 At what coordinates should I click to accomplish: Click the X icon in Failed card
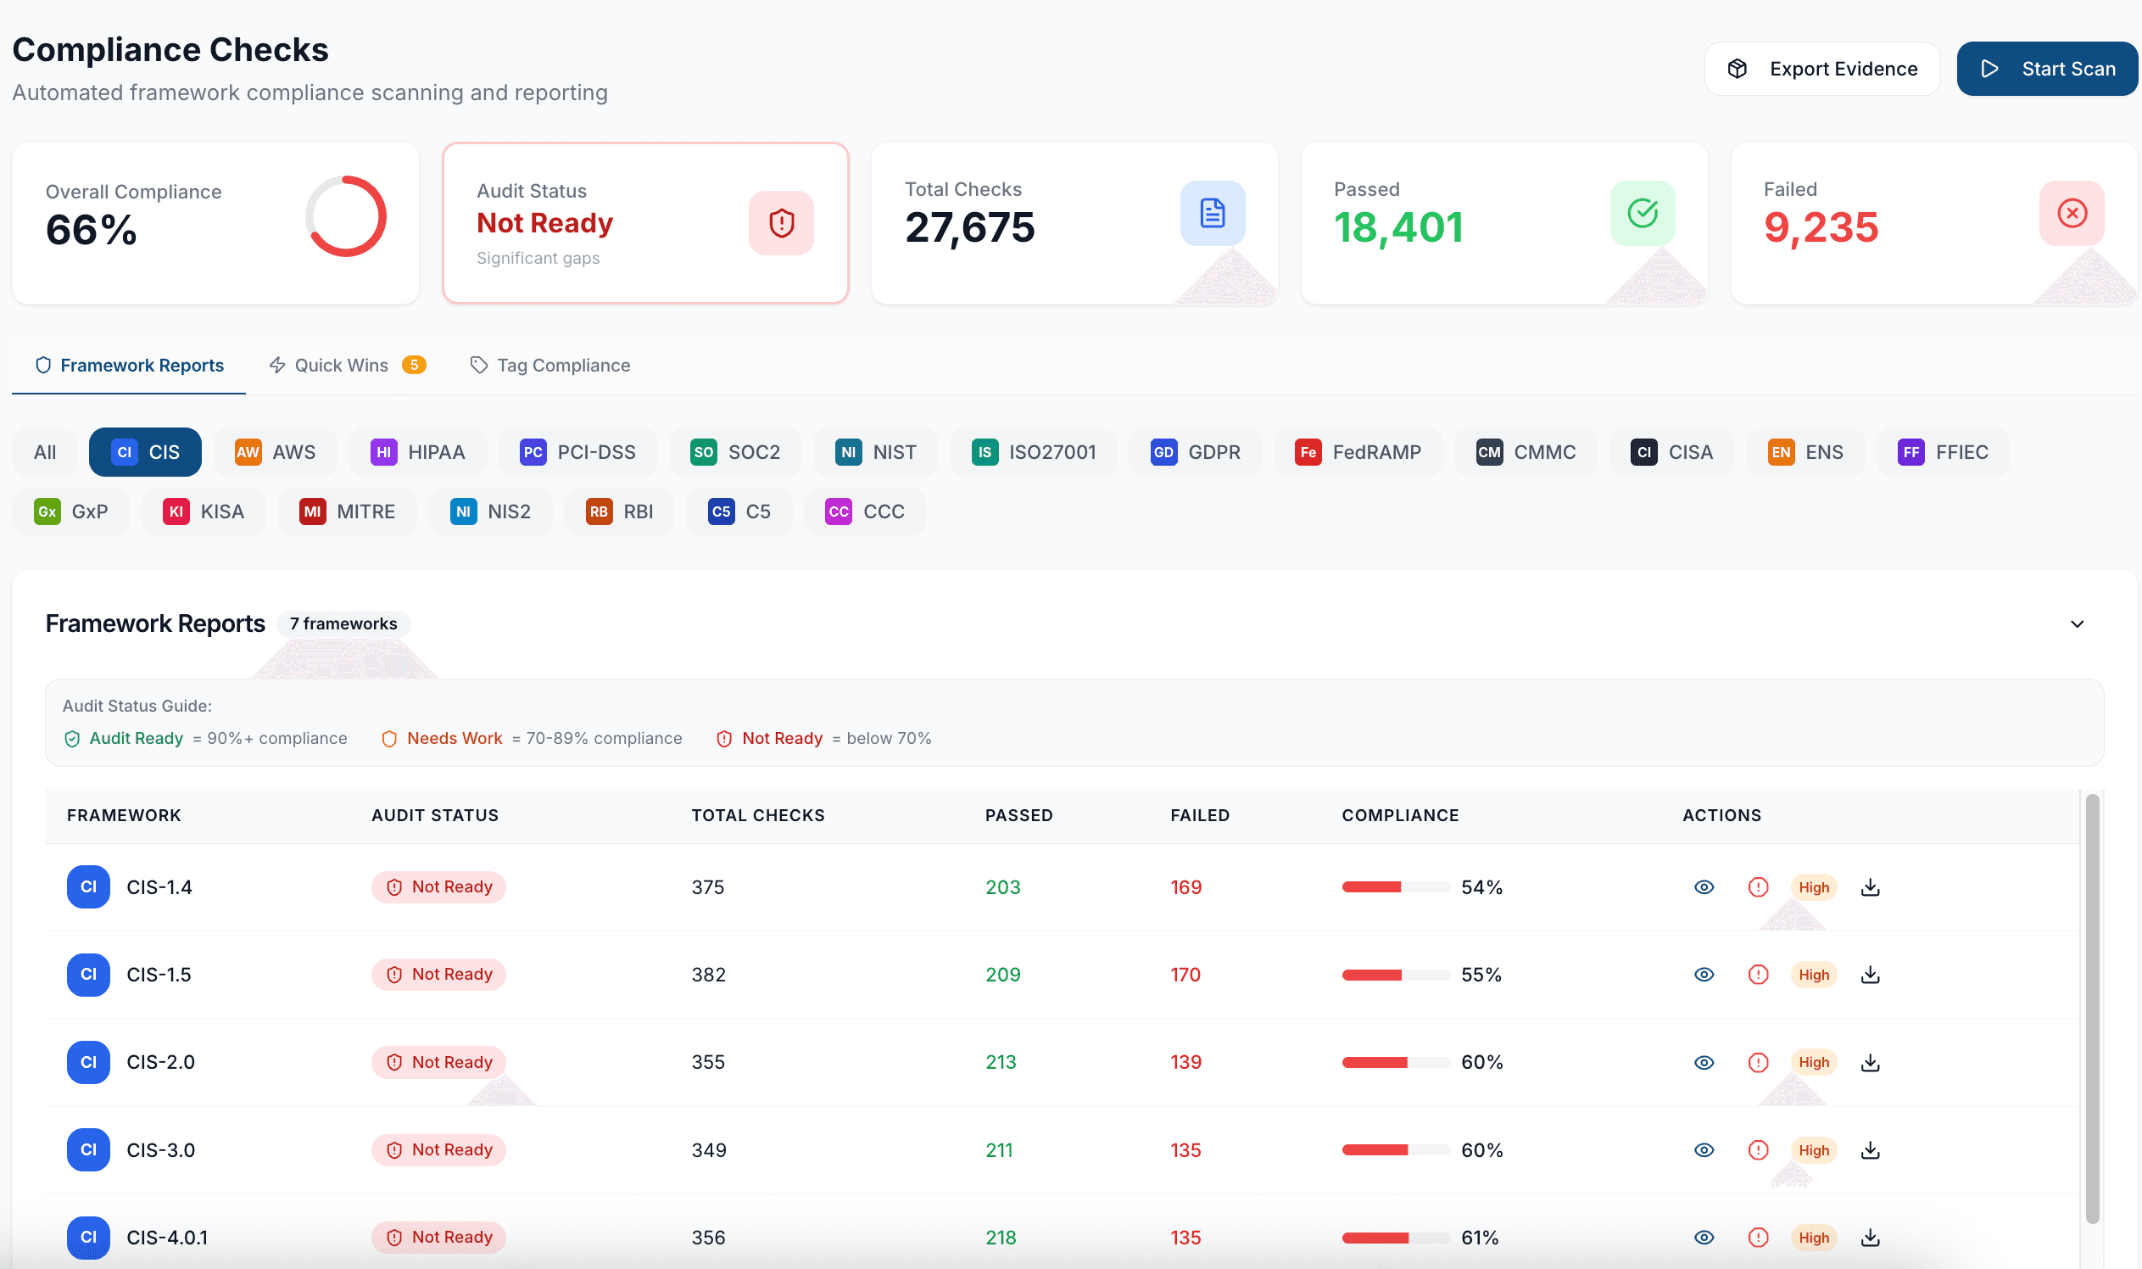[x=2071, y=213]
